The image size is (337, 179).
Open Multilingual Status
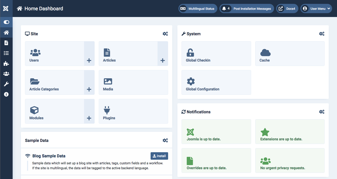click(x=198, y=8)
